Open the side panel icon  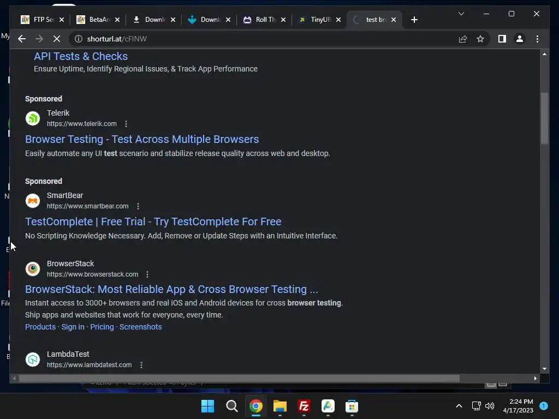[x=502, y=39]
